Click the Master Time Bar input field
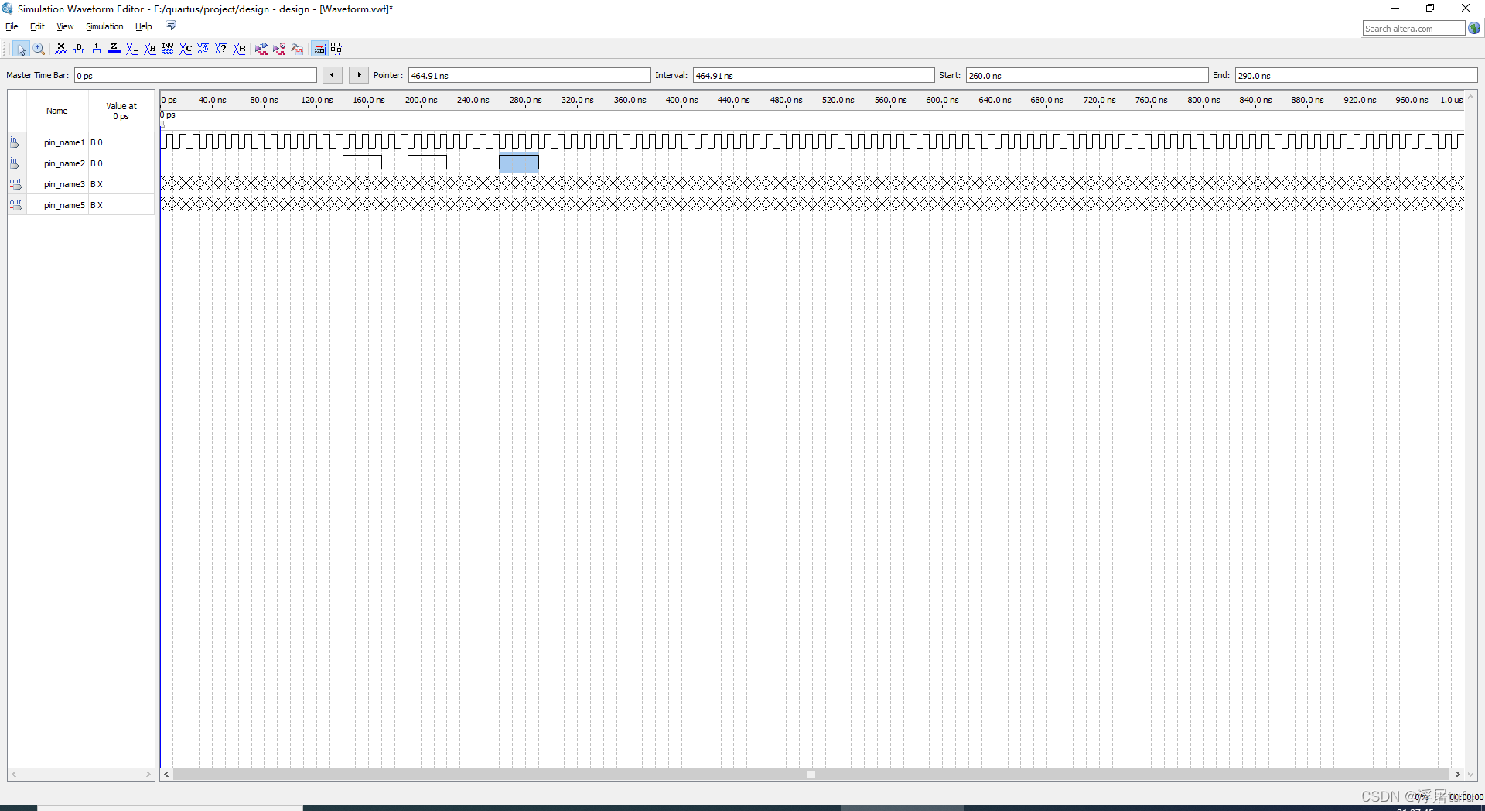The height and width of the screenshot is (811, 1485). coord(196,75)
